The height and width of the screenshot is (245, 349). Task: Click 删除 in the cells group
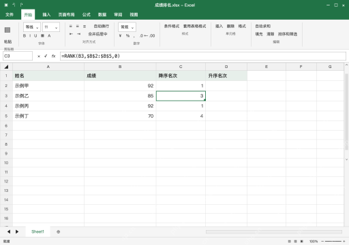click(x=230, y=27)
